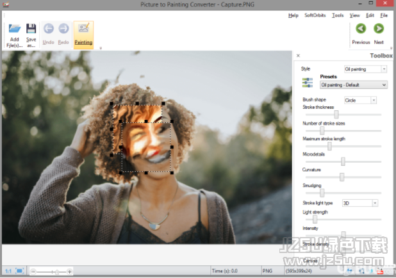Open the Brush shape dropdown
This screenshot has height=278, width=396.
(x=374, y=100)
